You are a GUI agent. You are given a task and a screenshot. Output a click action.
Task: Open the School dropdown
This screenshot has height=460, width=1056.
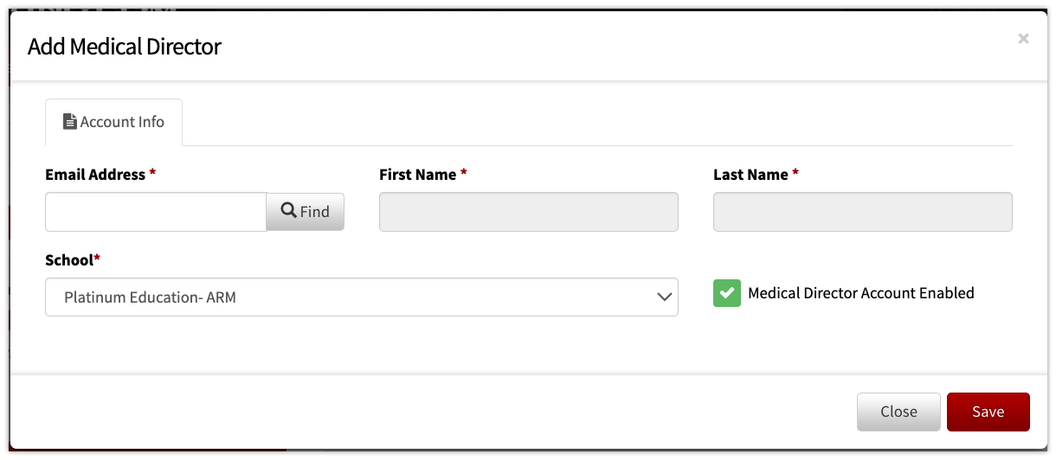362,297
